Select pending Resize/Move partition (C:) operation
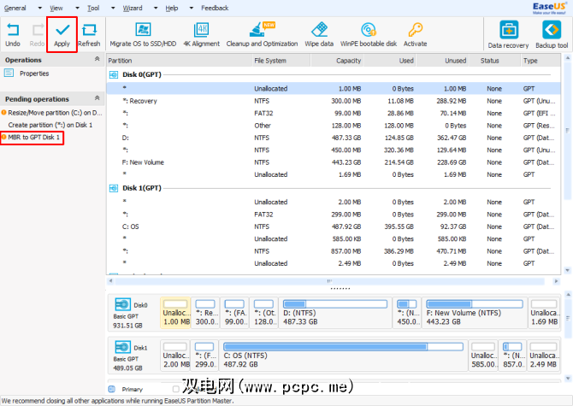The height and width of the screenshot is (406, 573). tap(52, 113)
